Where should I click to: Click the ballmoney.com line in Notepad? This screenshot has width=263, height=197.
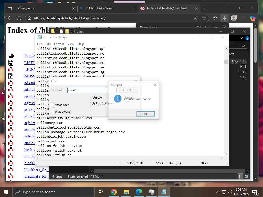coord(50,123)
